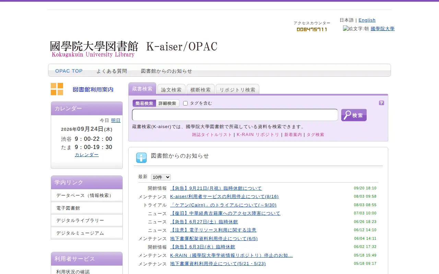The height and width of the screenshot is (274, 439).
Task: Open the 10件 display count dropdown
Action: pyautogui.click(x=161, y=177)
